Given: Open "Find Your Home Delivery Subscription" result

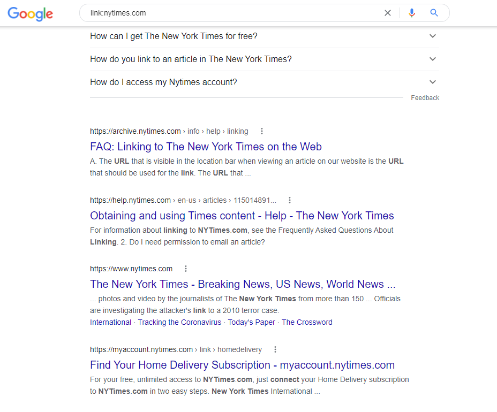Looking at the screenshot, I should (x=242, y=365).
